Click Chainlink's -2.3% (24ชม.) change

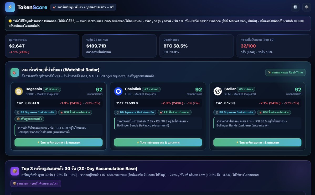(x=172, y=103)
